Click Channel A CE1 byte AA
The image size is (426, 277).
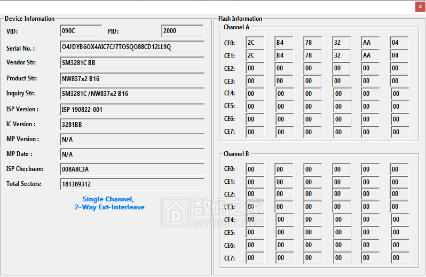point(370,55)
